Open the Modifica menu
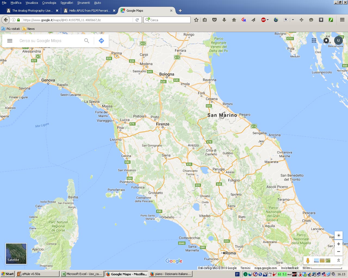 16,3
